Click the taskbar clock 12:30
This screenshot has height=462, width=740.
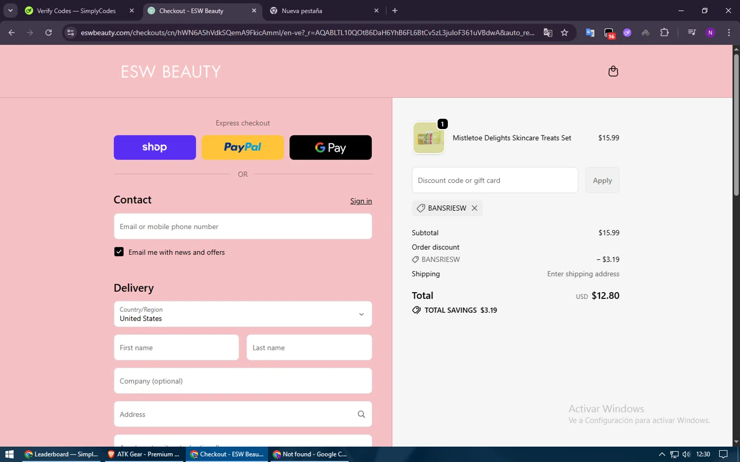(x=703, y=454)
